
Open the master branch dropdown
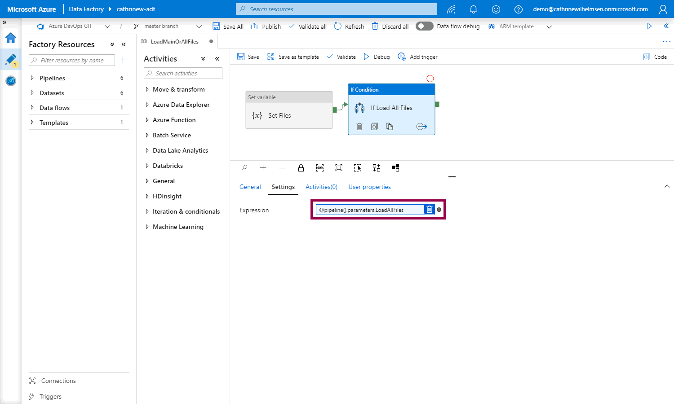[199, 26]
